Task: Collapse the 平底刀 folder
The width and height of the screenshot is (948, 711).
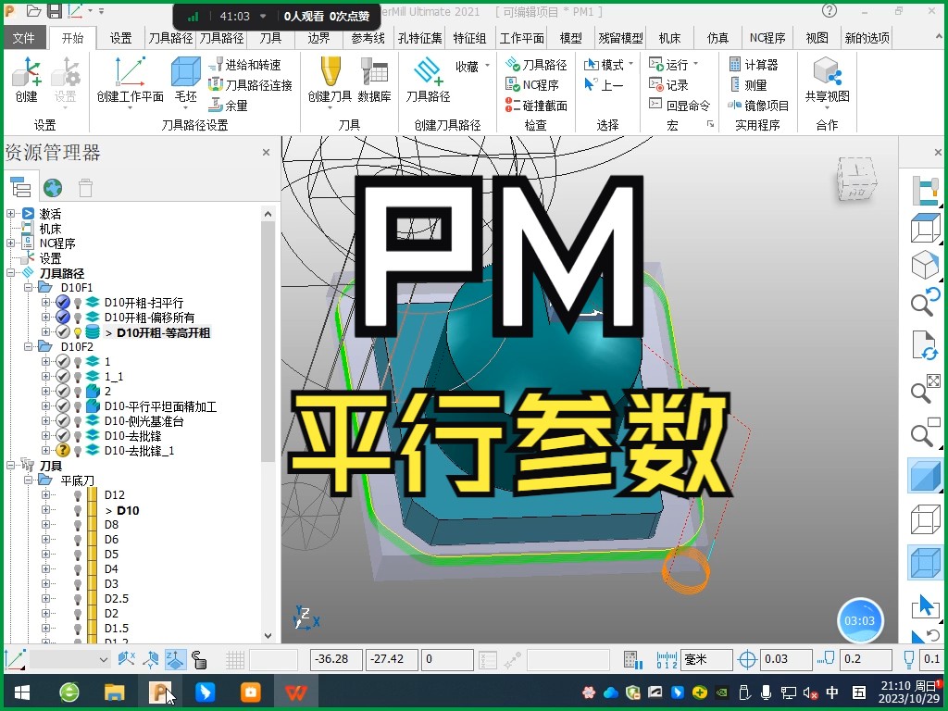Action: click(x=29, y=480)
